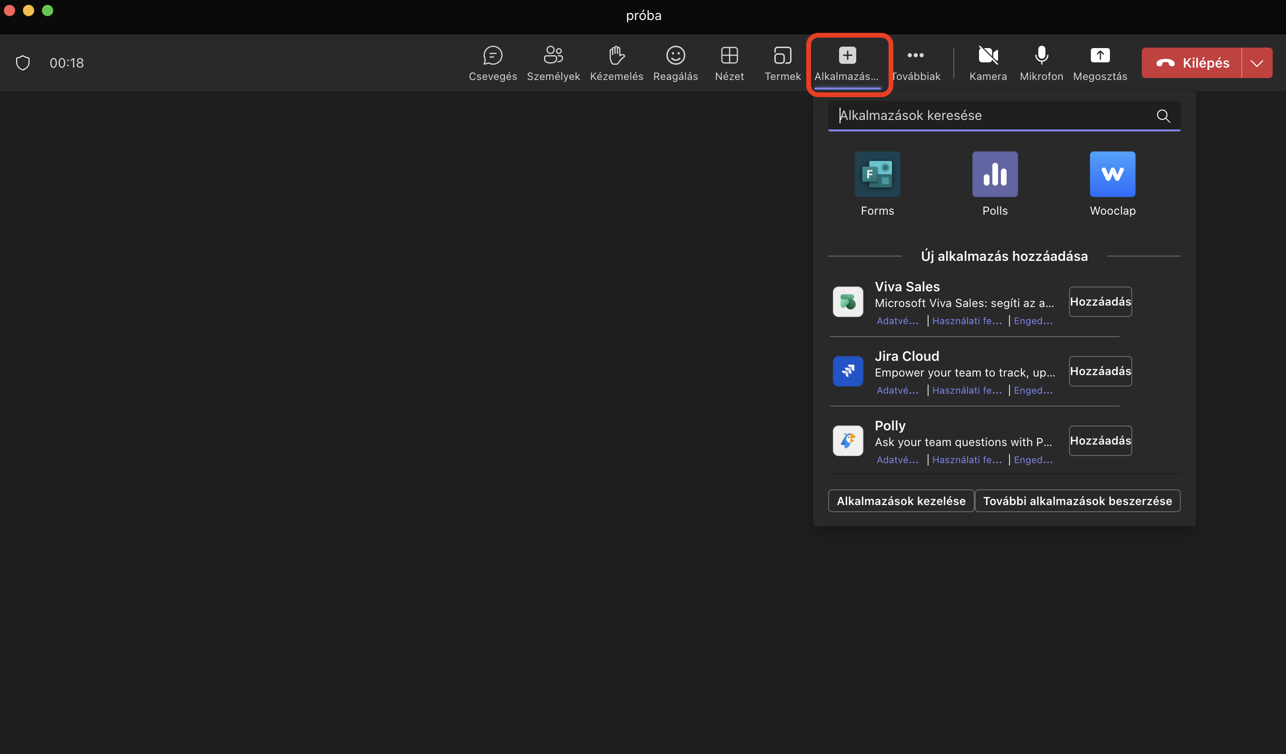The width and height of the screenshot is (1286, 754).
Task: Open Jira Cloud Enged… permissions link
Action: coord(1033,390)
